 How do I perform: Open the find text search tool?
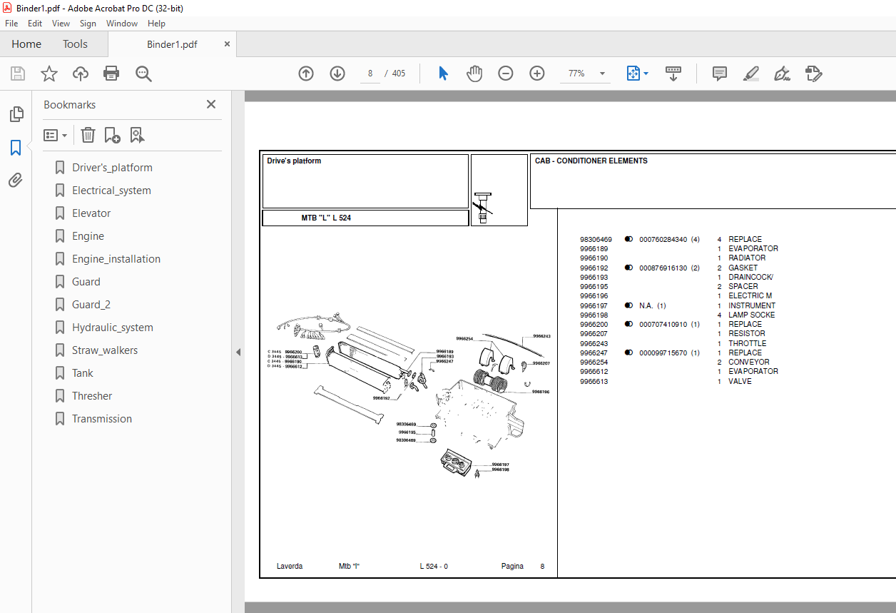[x=143, y=74]
